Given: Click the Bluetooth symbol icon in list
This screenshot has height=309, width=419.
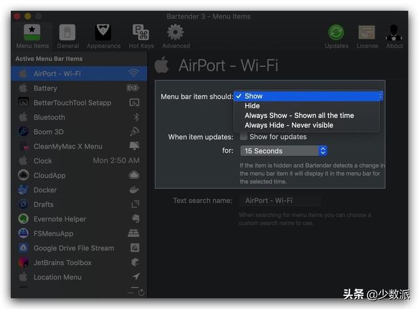Looking at the screenshot, I should click(x=136, y=117).
